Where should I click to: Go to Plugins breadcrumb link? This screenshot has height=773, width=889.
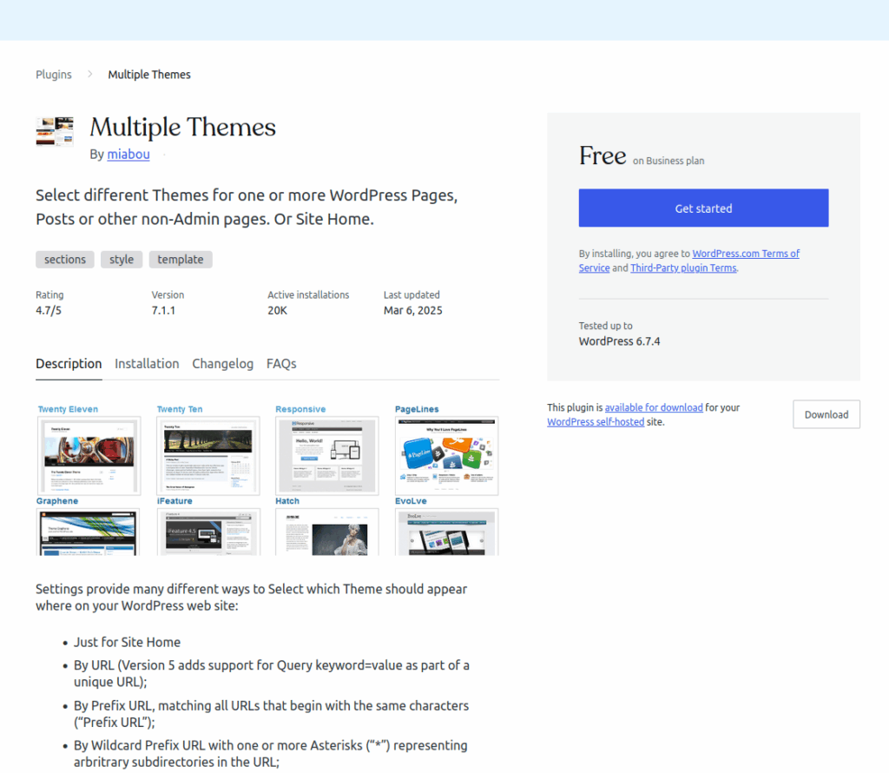[x=54, y=75]
